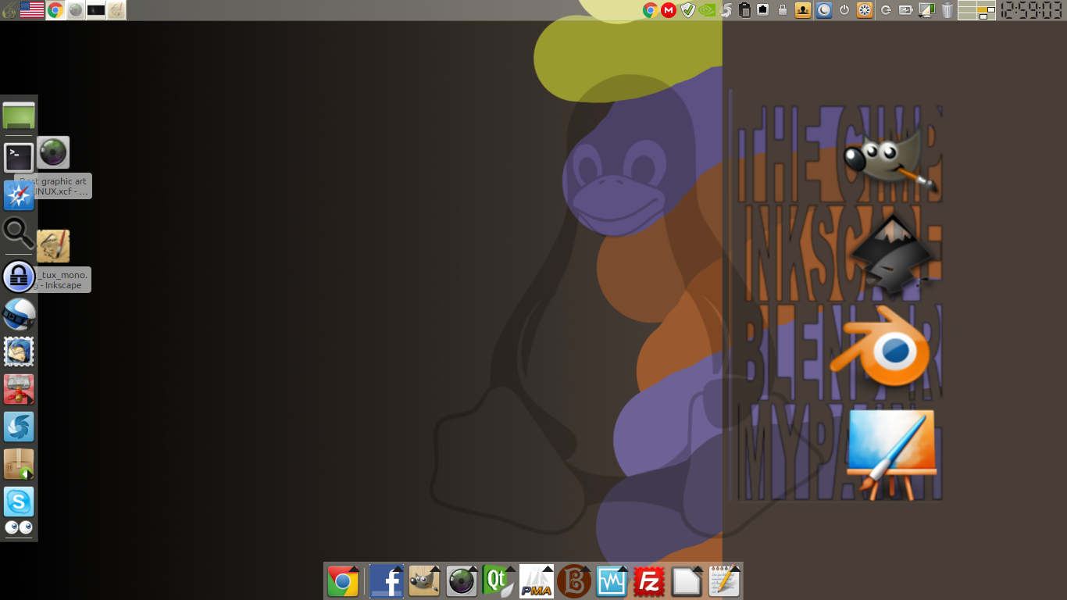
Task: Click the Chrome icon in the system tray
Action: click(x=649, y=10)
